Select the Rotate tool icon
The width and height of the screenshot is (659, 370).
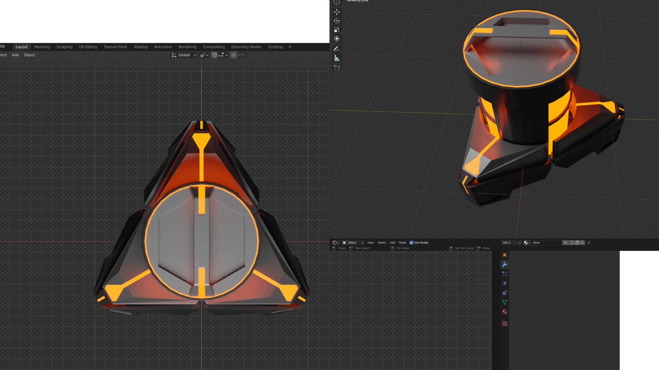pyautogui.click(x=337, y=21)
